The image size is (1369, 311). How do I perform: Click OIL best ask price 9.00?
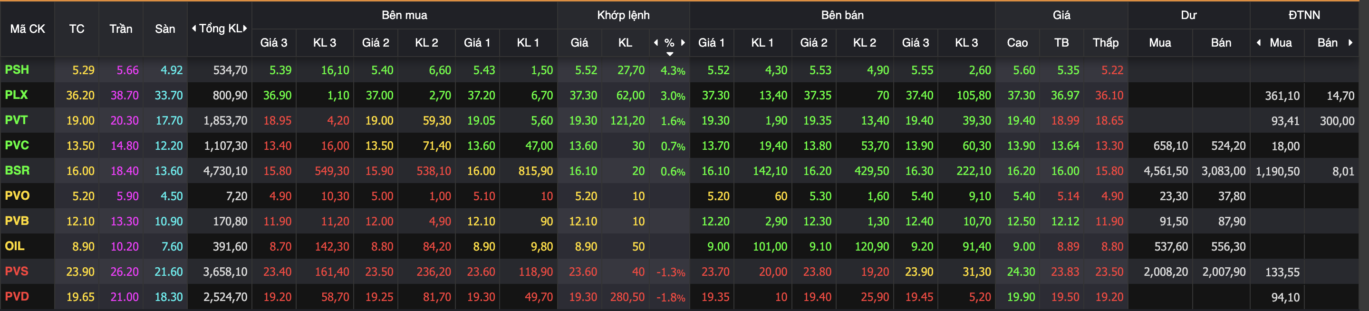718,247
